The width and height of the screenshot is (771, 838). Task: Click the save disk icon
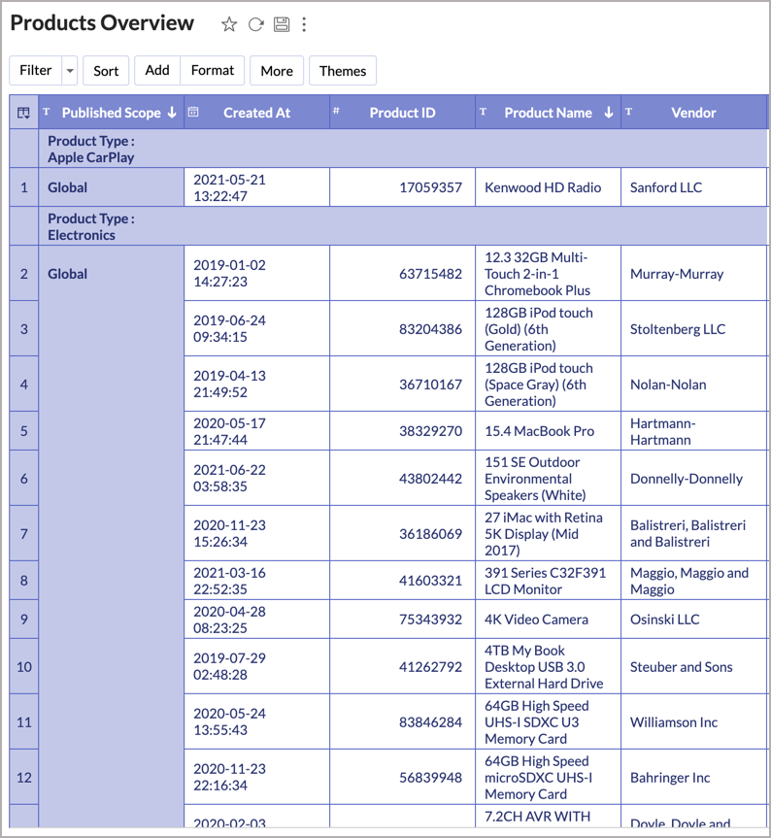tap(282, 24)
